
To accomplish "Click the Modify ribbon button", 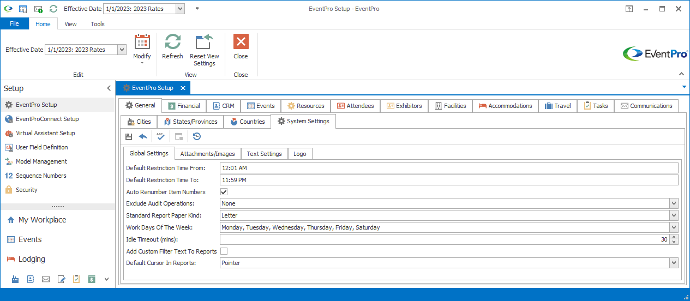I will (x=142, y=49).
